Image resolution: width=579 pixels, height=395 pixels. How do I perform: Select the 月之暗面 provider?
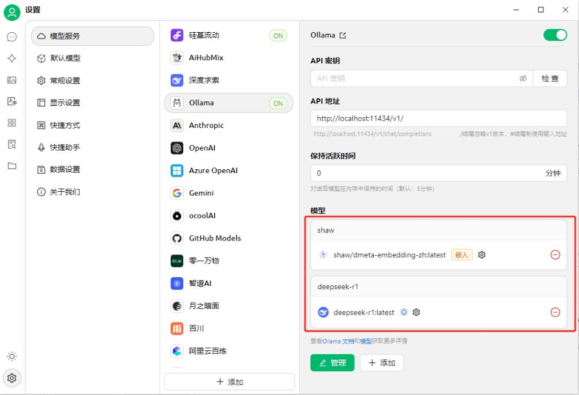click(229, 306)
